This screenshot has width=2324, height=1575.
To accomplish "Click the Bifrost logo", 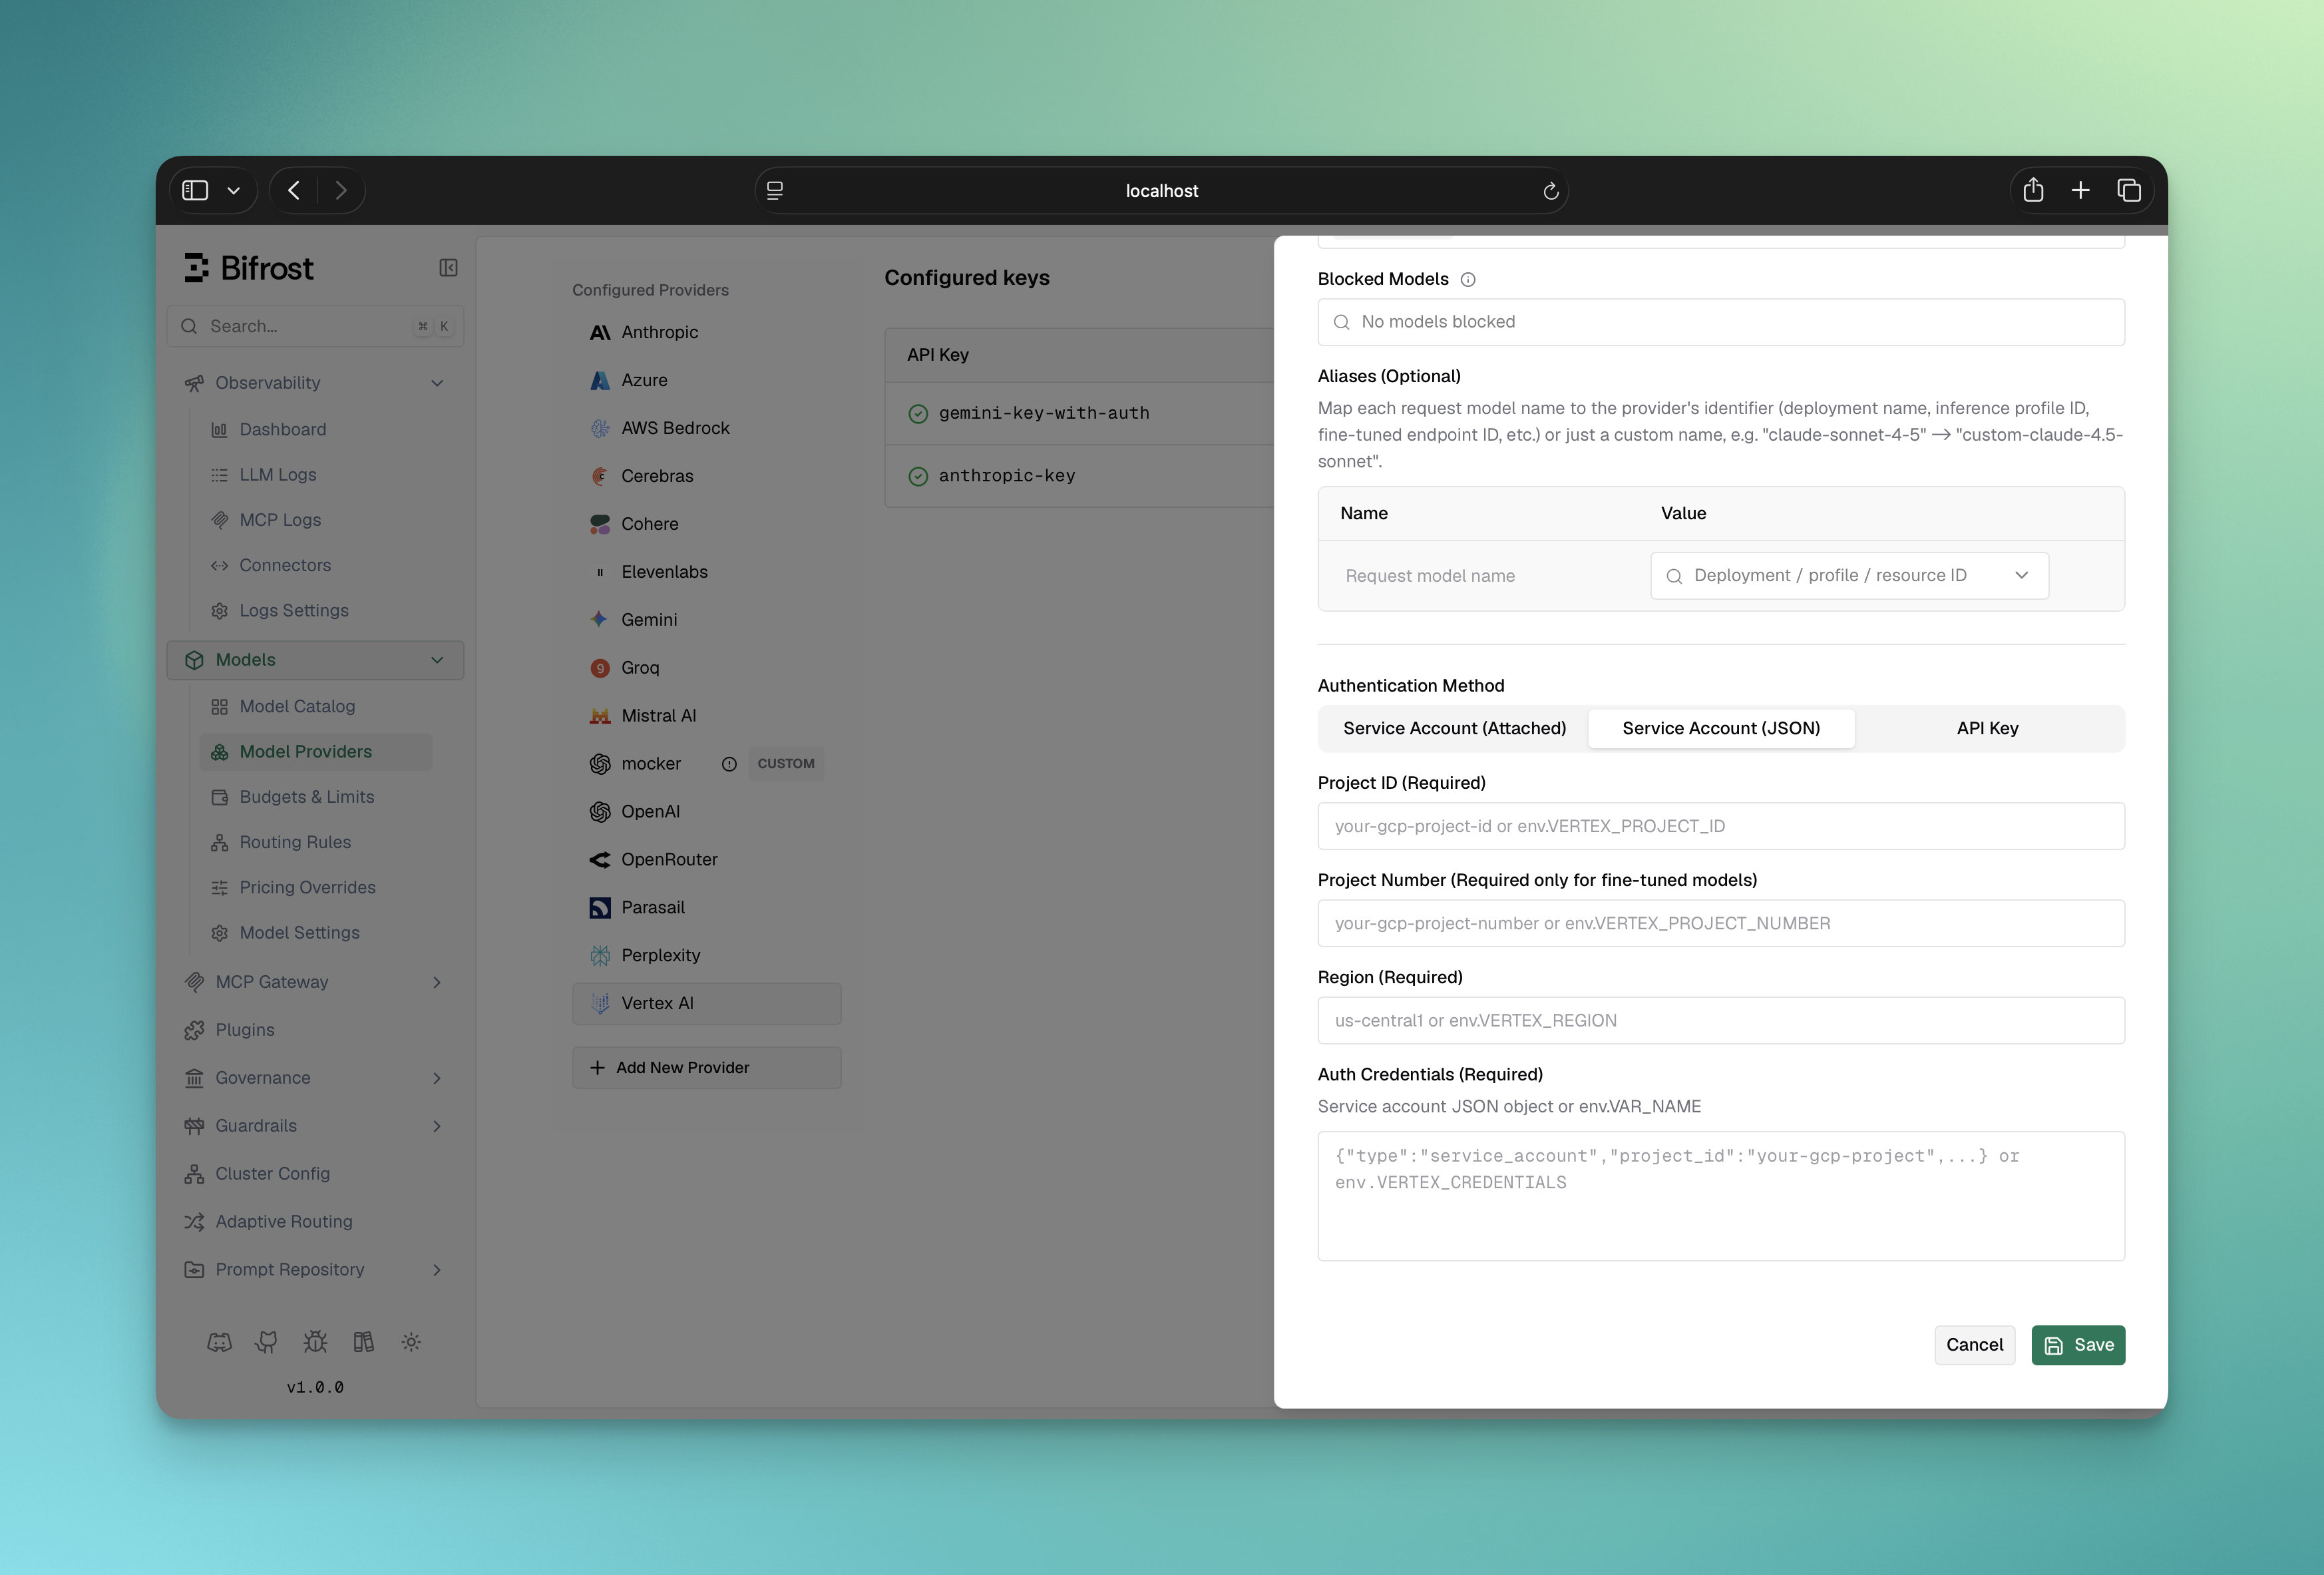I will point(249,268).
